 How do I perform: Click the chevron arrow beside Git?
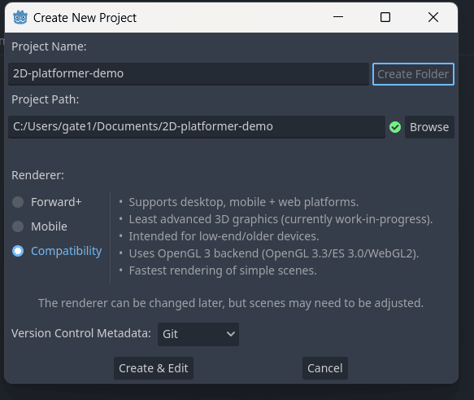(x=231, y=334)
